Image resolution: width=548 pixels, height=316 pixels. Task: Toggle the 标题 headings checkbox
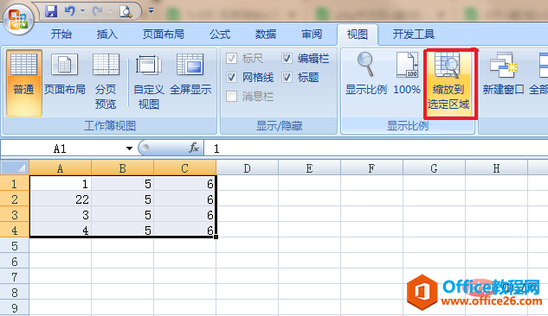(287, 77)
